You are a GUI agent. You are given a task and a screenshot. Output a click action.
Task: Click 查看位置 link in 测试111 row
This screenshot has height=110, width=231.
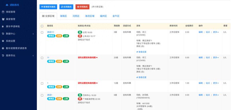141,52
